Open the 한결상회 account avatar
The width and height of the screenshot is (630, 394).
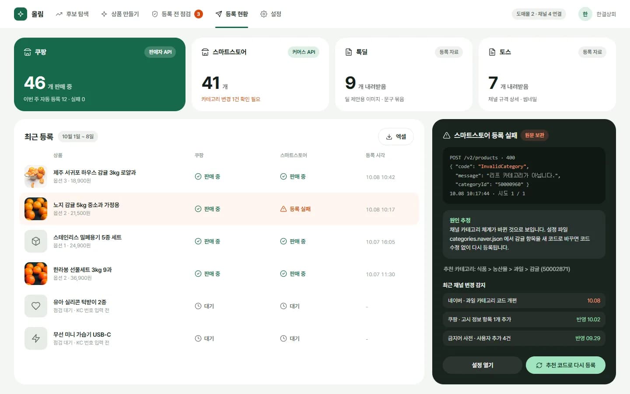coord(585,14)
